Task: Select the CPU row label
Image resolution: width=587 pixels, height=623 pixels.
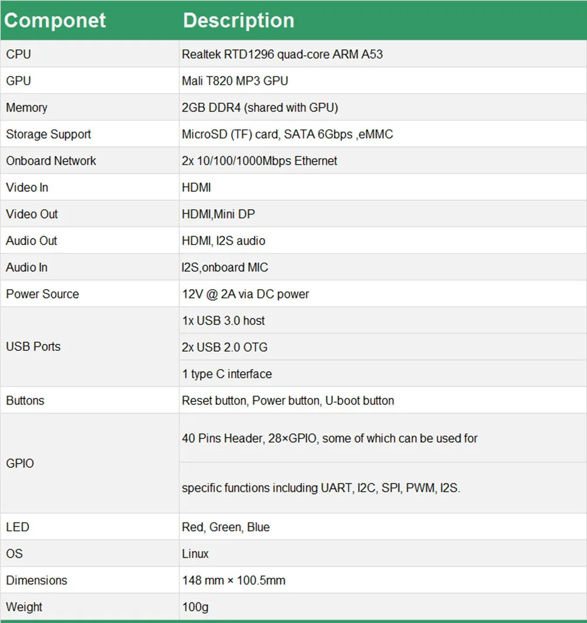Action: (18, 54)
